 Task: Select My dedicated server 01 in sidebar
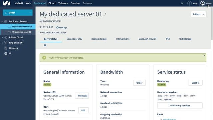click(18, 27)
